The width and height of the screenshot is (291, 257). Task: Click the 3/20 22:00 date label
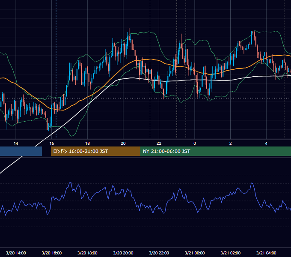click(159, 253)
